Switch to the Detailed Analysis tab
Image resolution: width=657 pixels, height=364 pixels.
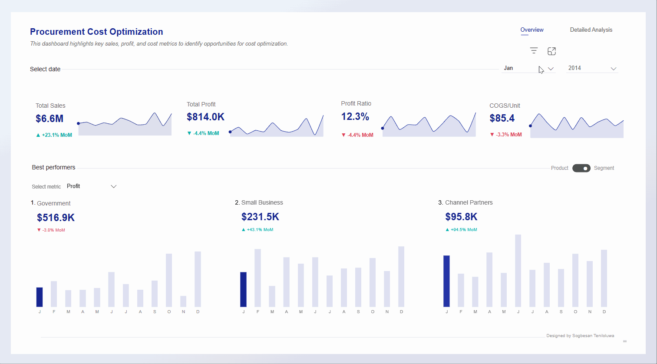click(x=591, y=30)
